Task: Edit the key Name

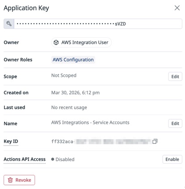Action: pyautogui.click(x=175, y=123)
